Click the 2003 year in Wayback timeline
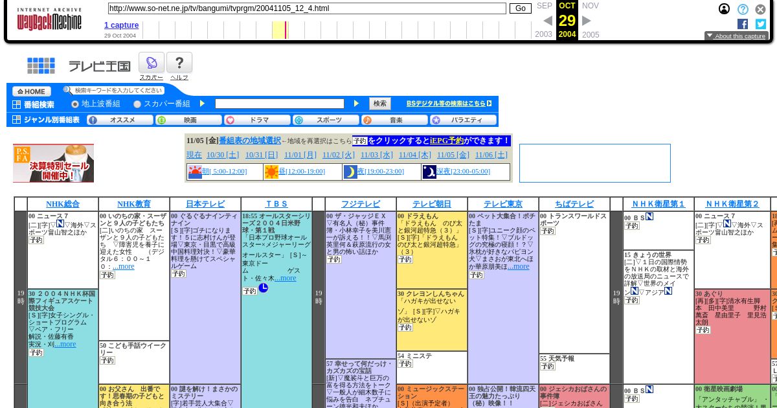This screenshot has height=408, width=777. 544,35
